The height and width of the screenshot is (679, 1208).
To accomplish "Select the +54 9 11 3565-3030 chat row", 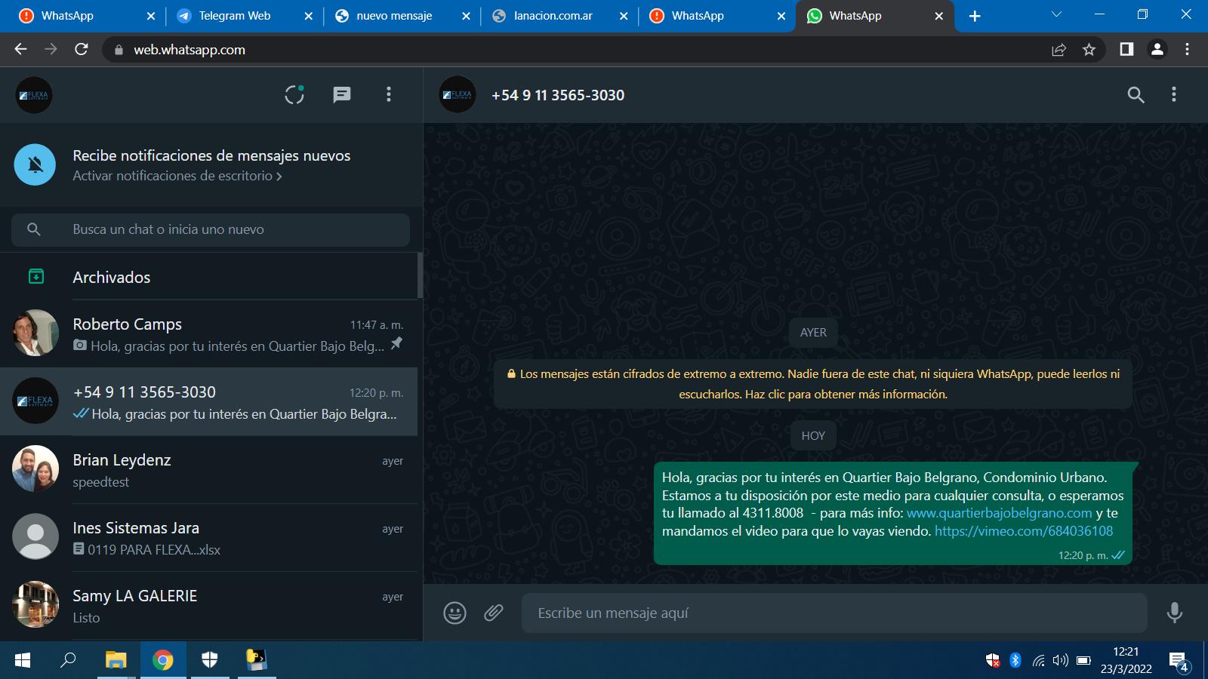I will [208, 402].
